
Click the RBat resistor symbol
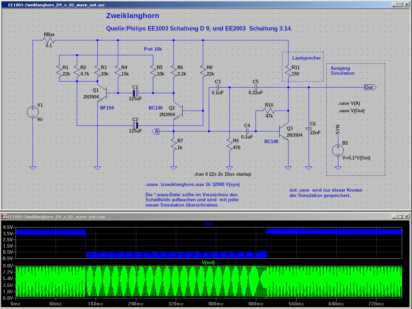pyautogui.click(x=48, y=40)
